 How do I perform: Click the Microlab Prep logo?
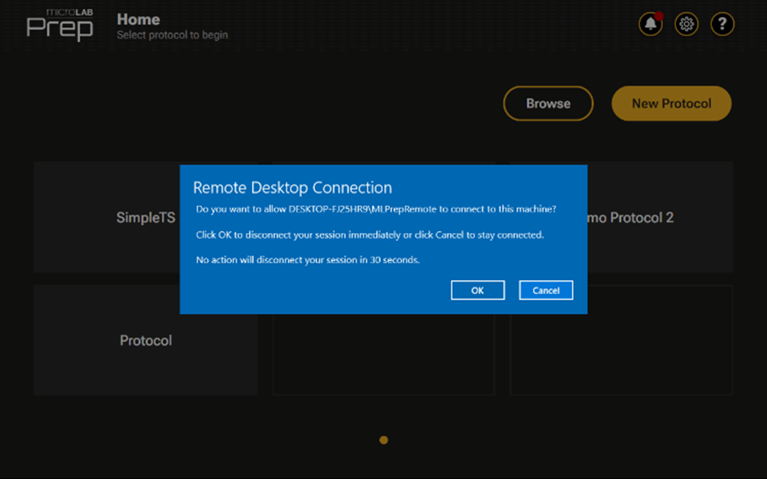(60, 25)
